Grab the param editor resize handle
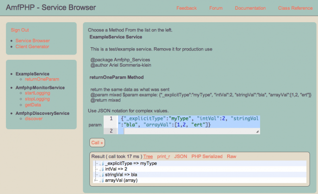This screenshot has height=194, width=318. [257, 131]
